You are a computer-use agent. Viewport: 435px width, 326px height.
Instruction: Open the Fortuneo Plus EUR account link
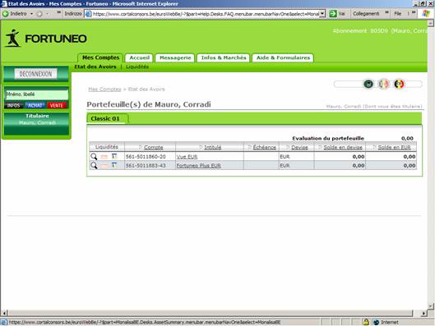coord(199,166)
